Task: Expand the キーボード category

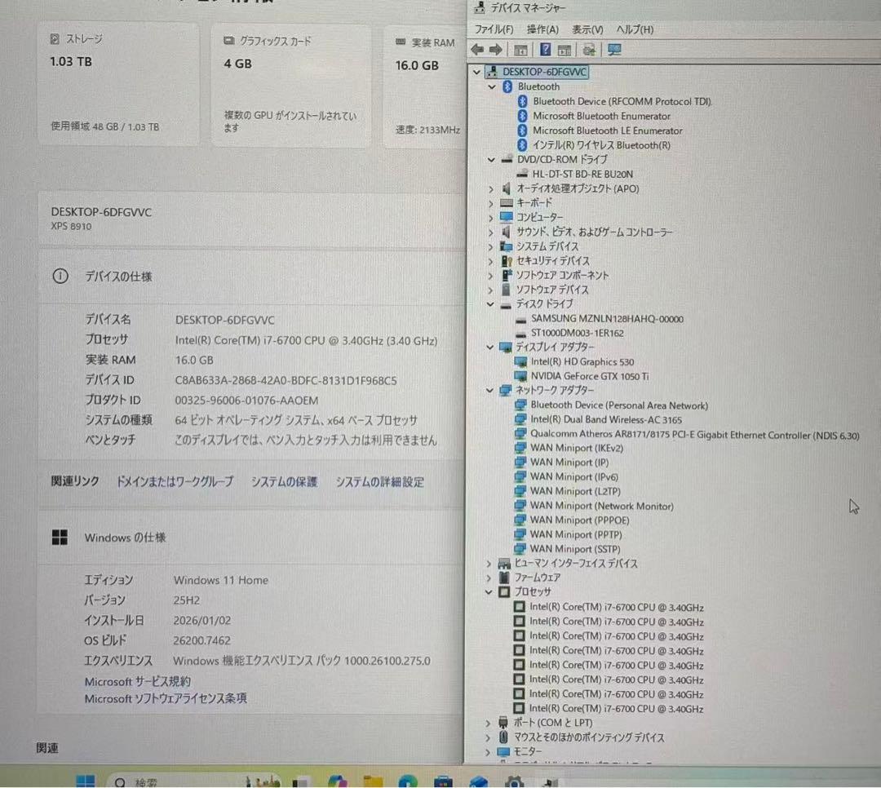Action: click(490, 203)
